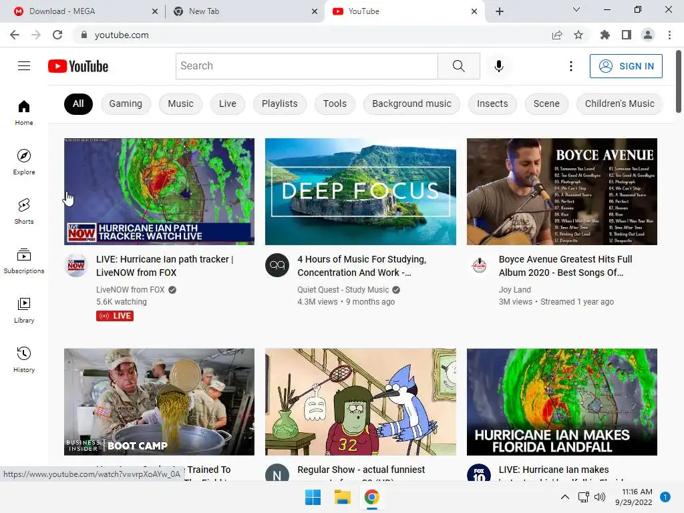Open Joy Land channel name link

(515, 290)
